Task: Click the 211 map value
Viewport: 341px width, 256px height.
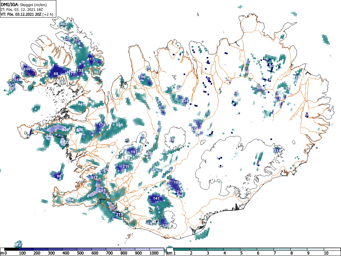Action: [126, 166]
